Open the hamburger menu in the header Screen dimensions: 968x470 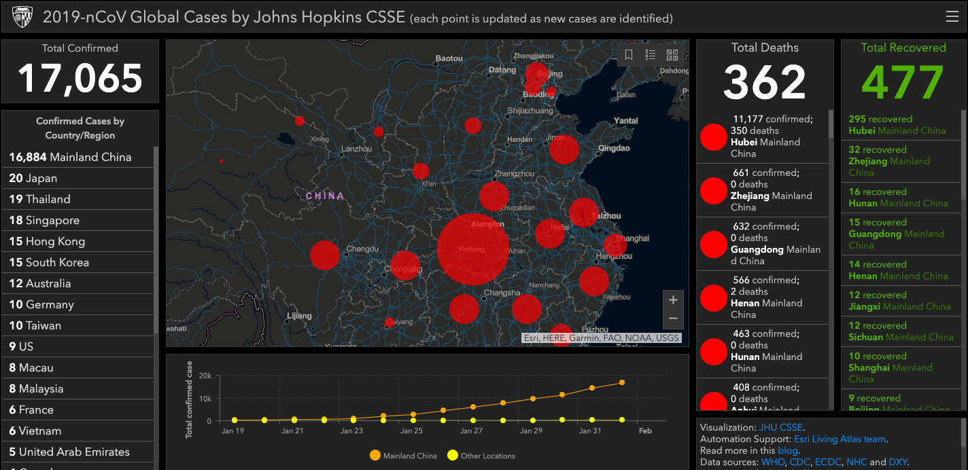click(952, 17)
